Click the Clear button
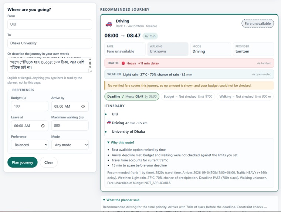Viewport: 281px width, 212px height. tap(48, 162)
